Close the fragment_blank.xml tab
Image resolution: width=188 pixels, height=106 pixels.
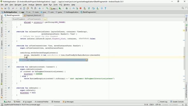[42, 15]
